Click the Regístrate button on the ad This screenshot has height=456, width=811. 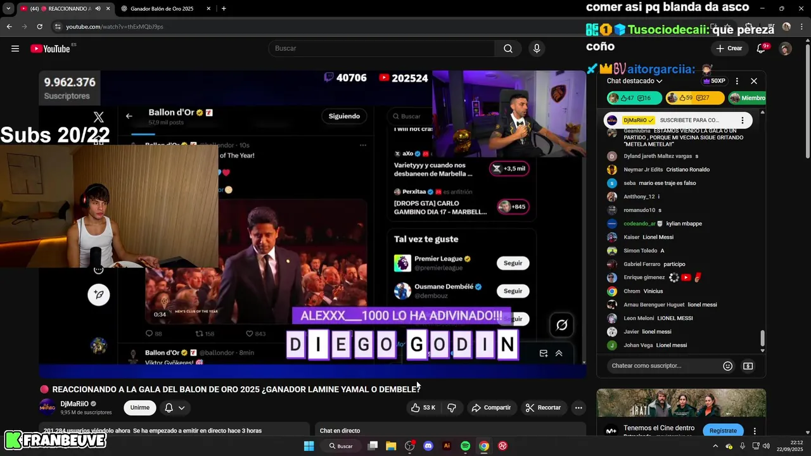723,431
